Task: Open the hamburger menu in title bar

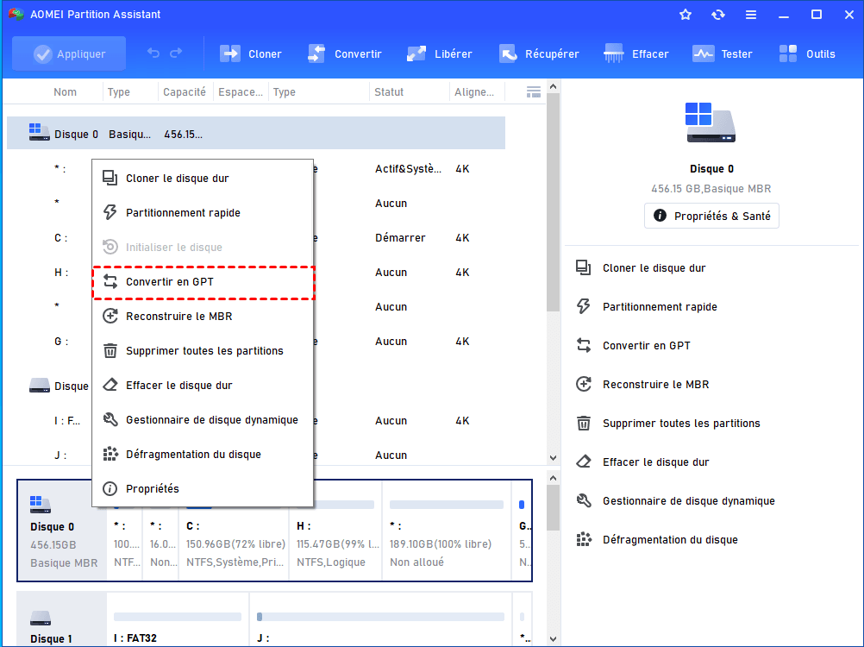Action: click(x=751, y=15)
